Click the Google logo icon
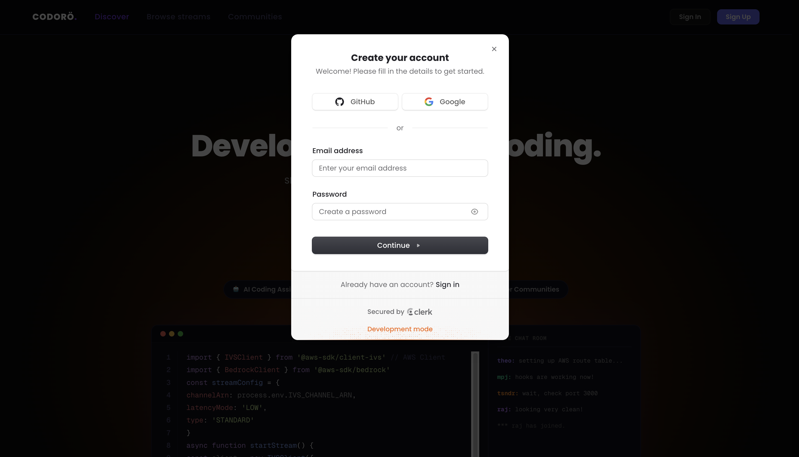The image size is (799, 457). (429, 102)
